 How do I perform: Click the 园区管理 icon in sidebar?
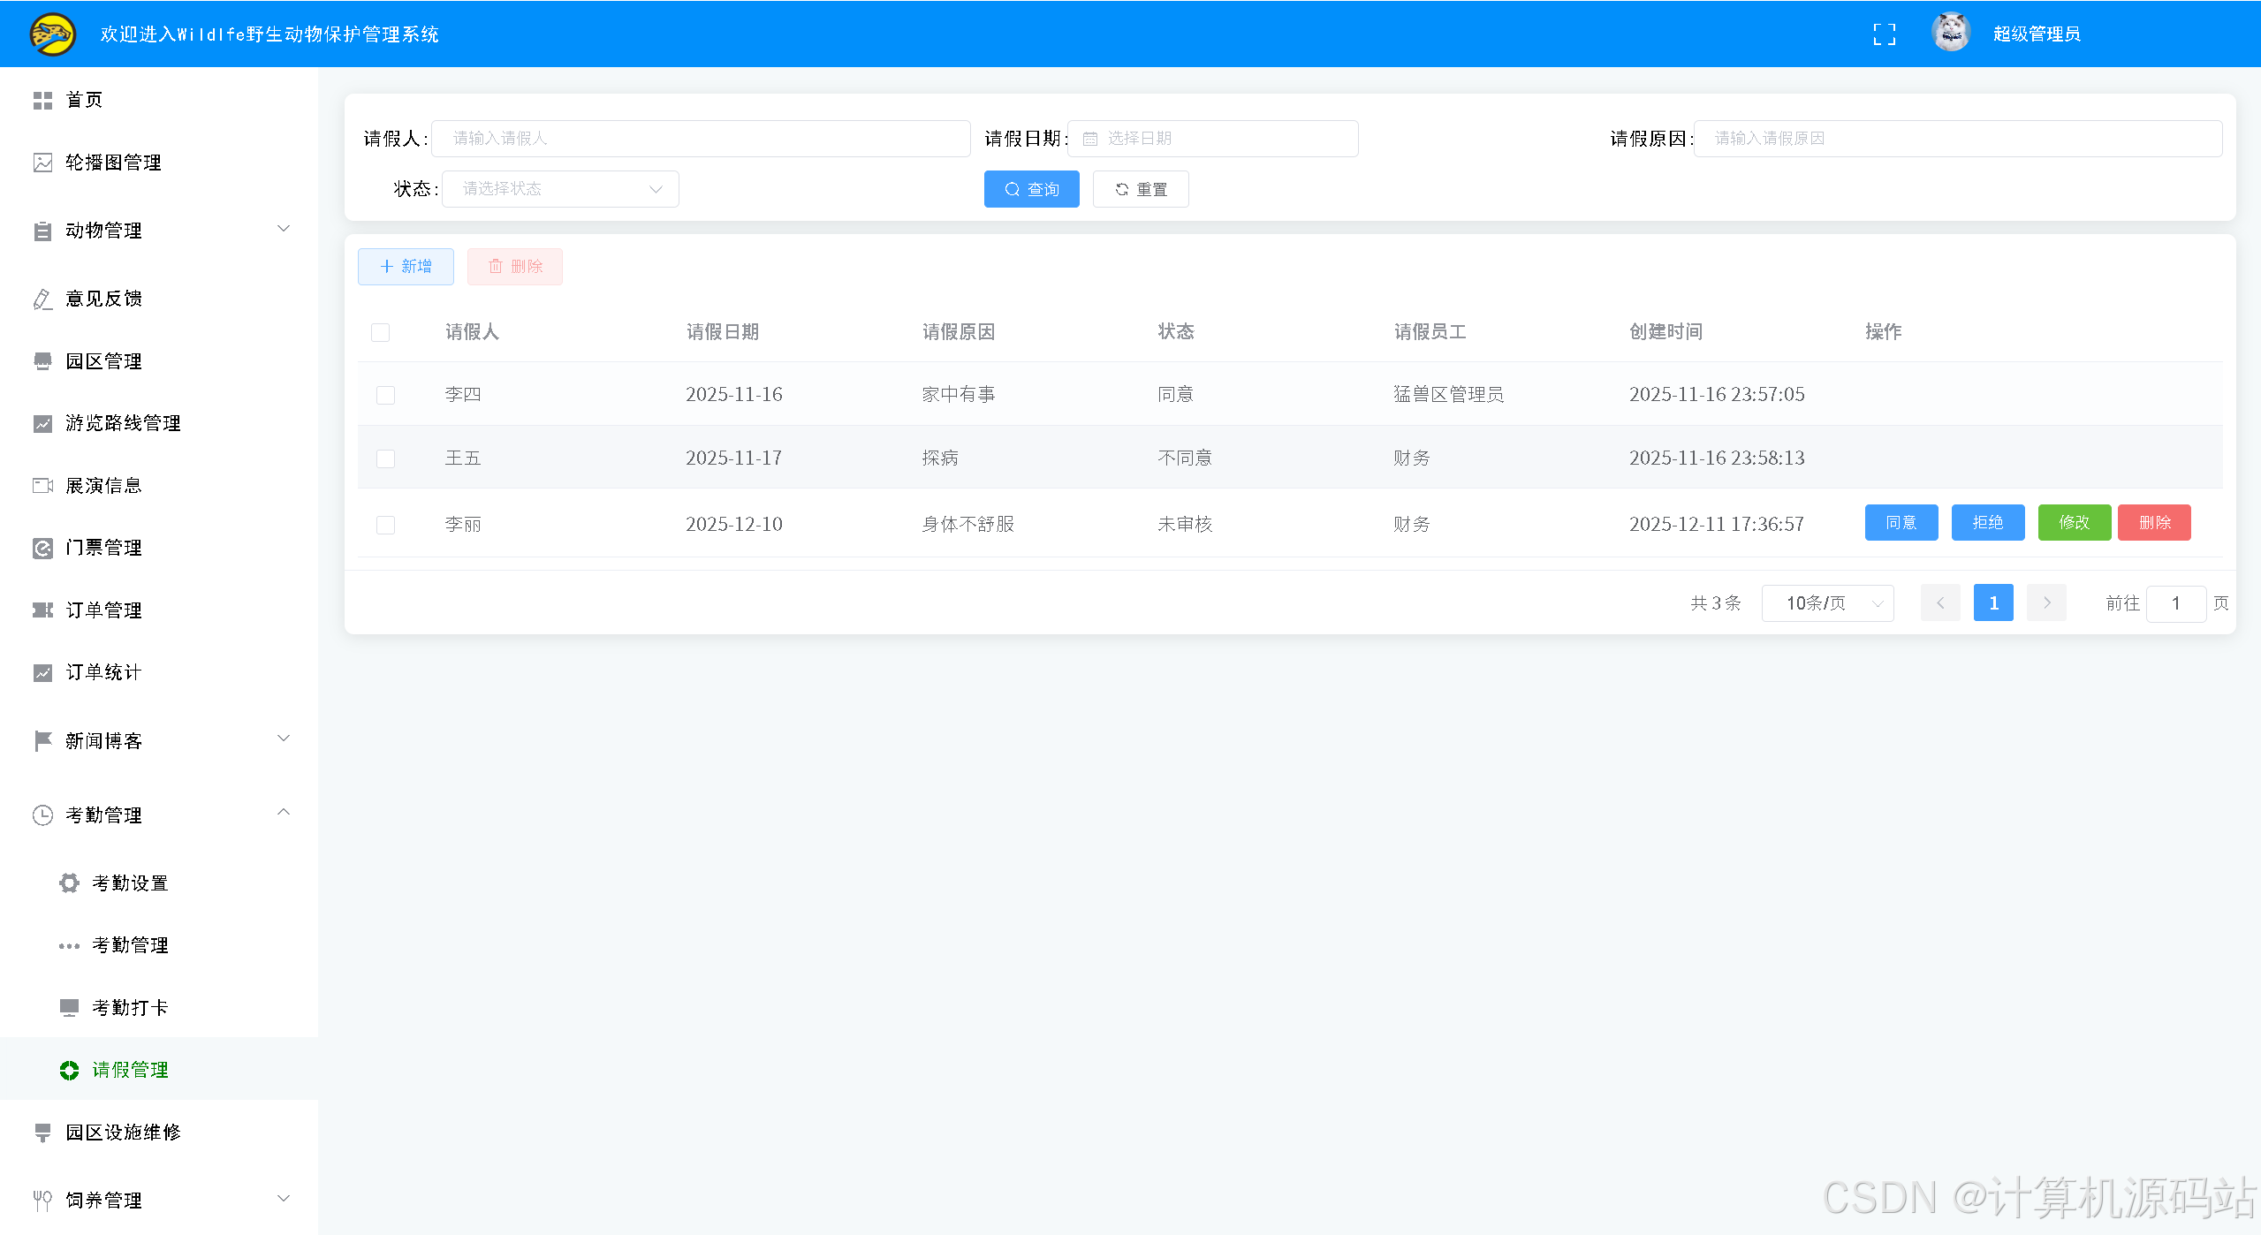(42, 361)
